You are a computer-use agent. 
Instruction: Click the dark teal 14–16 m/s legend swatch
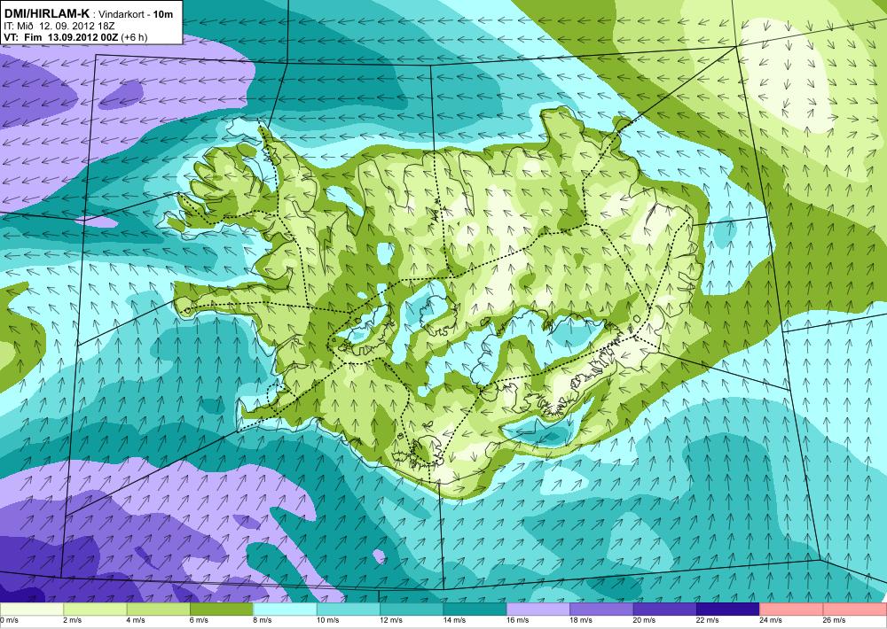pyautogui.click(x=475, y=610)
